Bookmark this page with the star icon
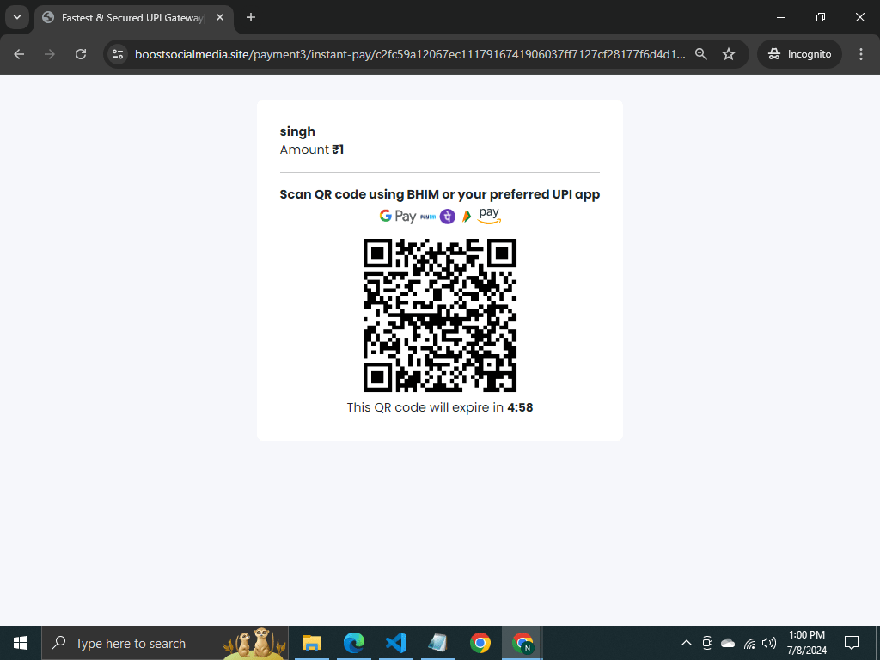Screen dimensions: 880x660 pyautogui.click(x=729, y=54)
